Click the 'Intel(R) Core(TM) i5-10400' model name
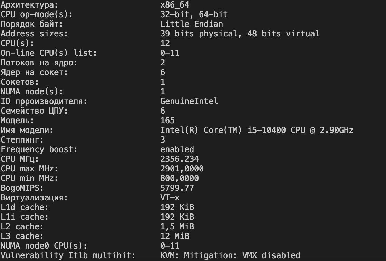Viewport: 386px width, 261px height. (223, 130)
